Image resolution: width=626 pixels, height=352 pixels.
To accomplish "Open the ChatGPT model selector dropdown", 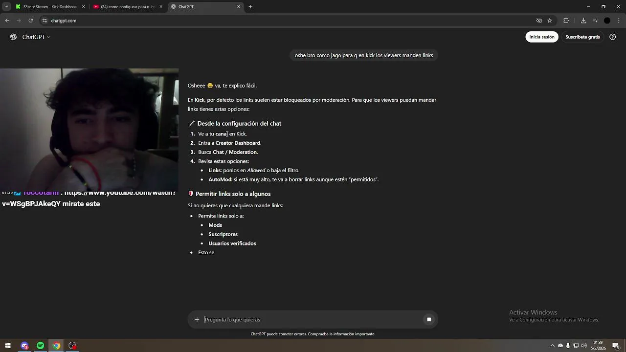I will coord(36,37).
